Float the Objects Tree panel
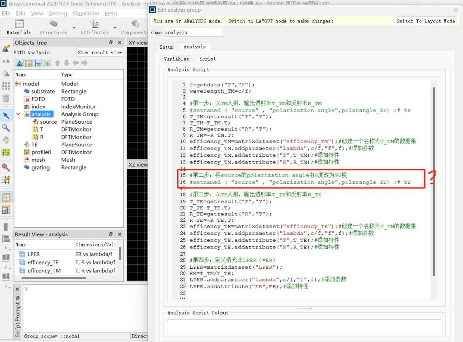The width and height of the screenshot is (463, 342). 111,42
